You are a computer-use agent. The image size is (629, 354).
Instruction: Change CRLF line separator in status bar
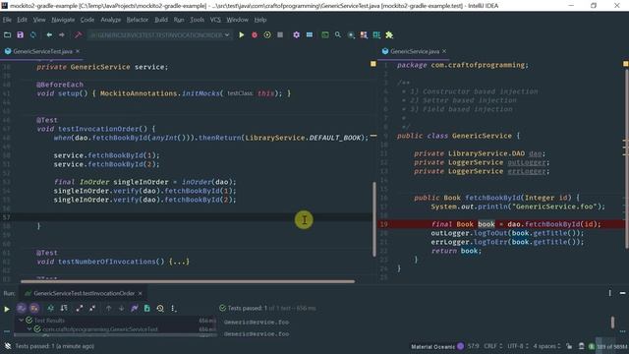pos(492,346)
